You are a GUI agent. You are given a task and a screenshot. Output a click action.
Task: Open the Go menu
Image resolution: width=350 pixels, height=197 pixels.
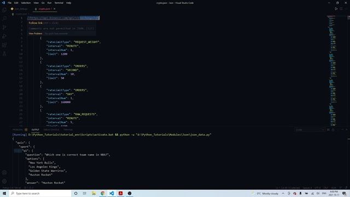click(43, 3)
